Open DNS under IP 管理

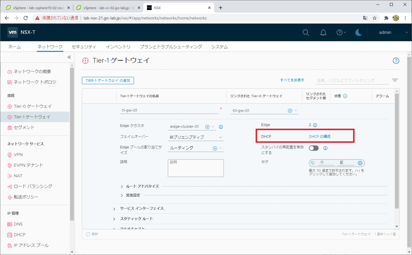click(18, 224)
